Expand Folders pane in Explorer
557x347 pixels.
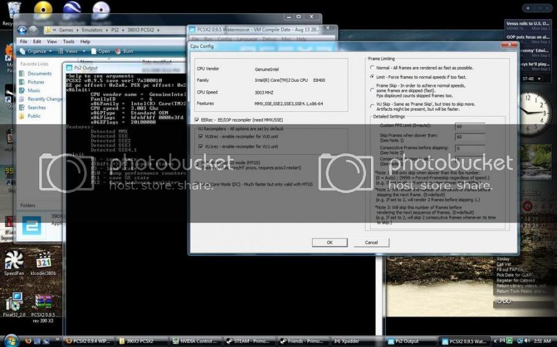(28, 205)
